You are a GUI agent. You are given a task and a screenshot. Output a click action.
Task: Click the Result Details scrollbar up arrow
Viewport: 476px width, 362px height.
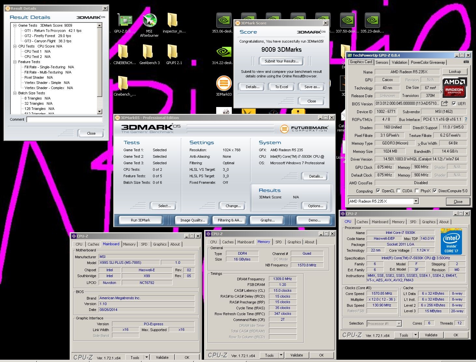point(100,25)
